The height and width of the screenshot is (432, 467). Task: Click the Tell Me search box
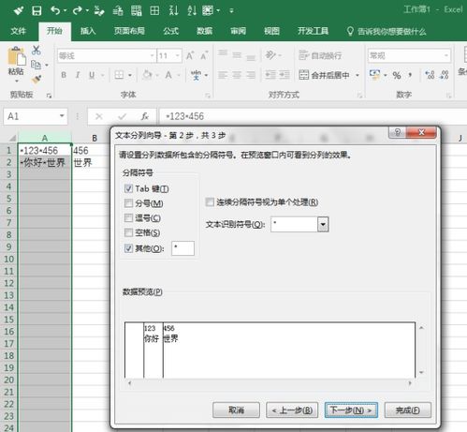click(x=387, y=31)
